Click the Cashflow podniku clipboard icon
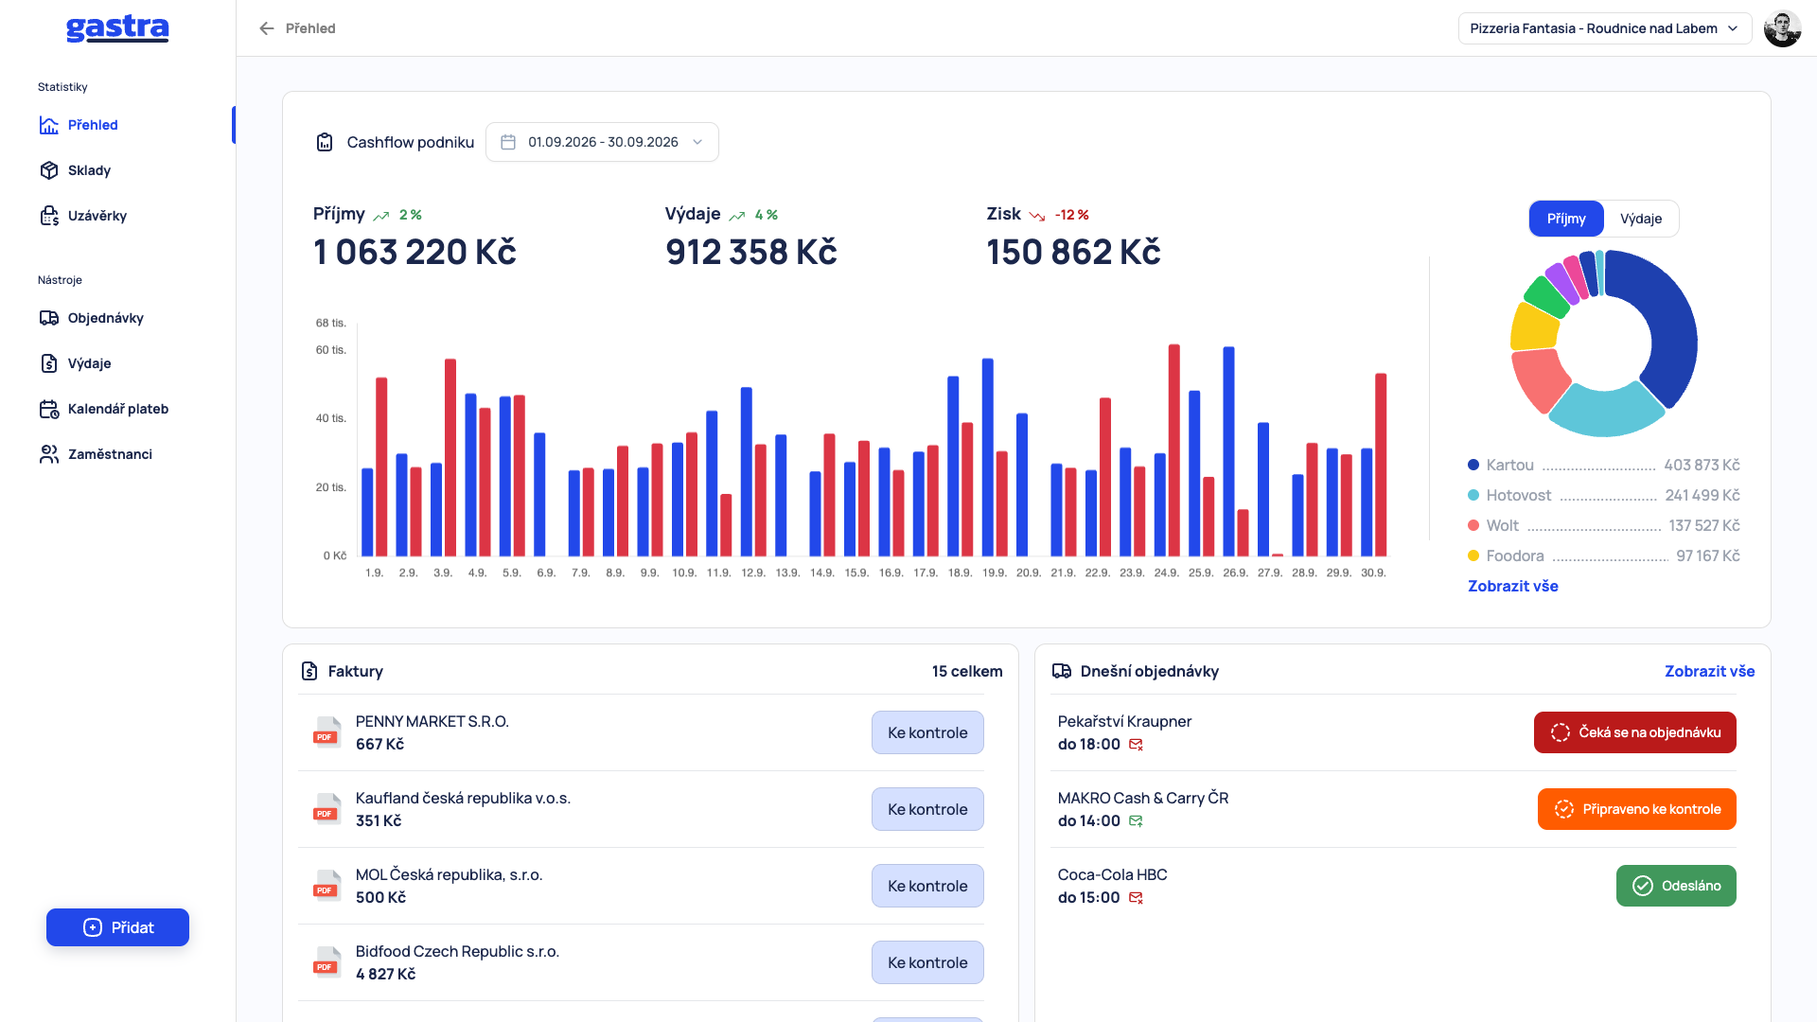This screenshot has width=1817, height=1022. point(325,142)
